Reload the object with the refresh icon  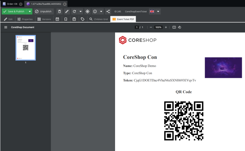tap(74, 12)
